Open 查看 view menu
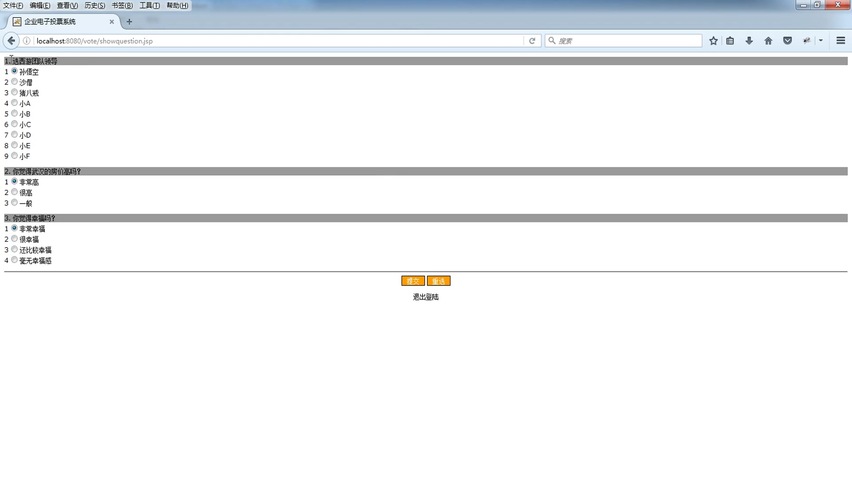This screenshot has width=852, height=479. (x=66, y=5)
